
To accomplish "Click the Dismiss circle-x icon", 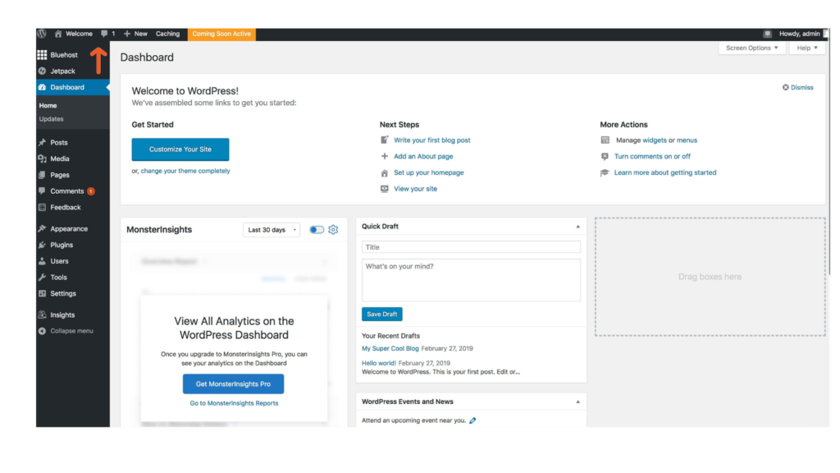I will (785, 87).
